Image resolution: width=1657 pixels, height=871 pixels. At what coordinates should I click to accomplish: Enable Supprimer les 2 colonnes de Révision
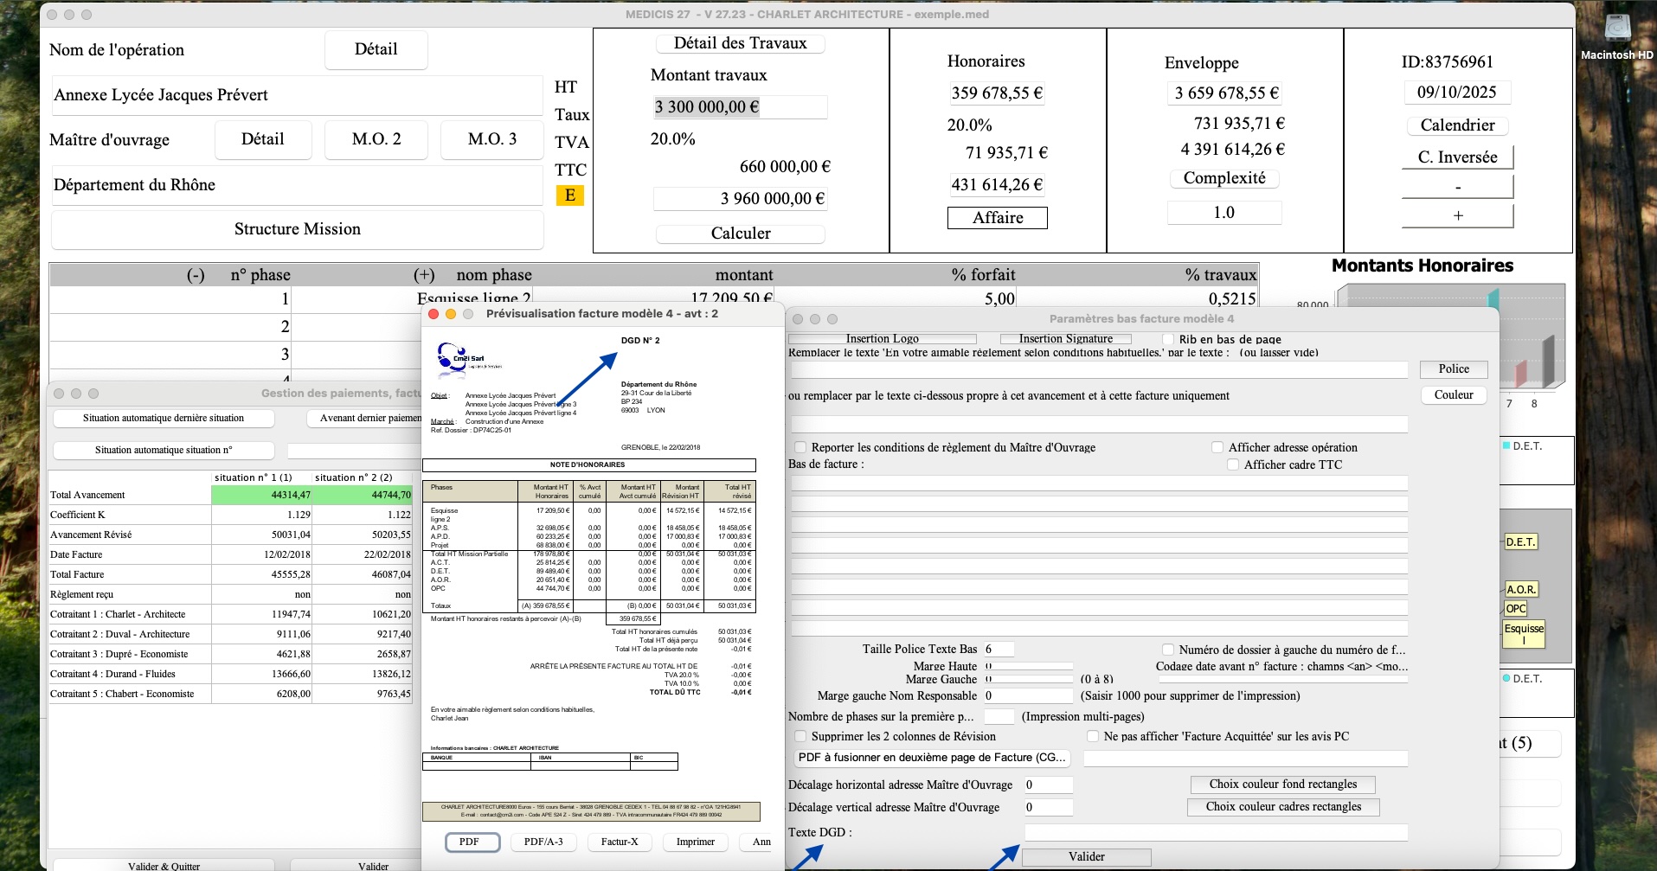point(800,736)
